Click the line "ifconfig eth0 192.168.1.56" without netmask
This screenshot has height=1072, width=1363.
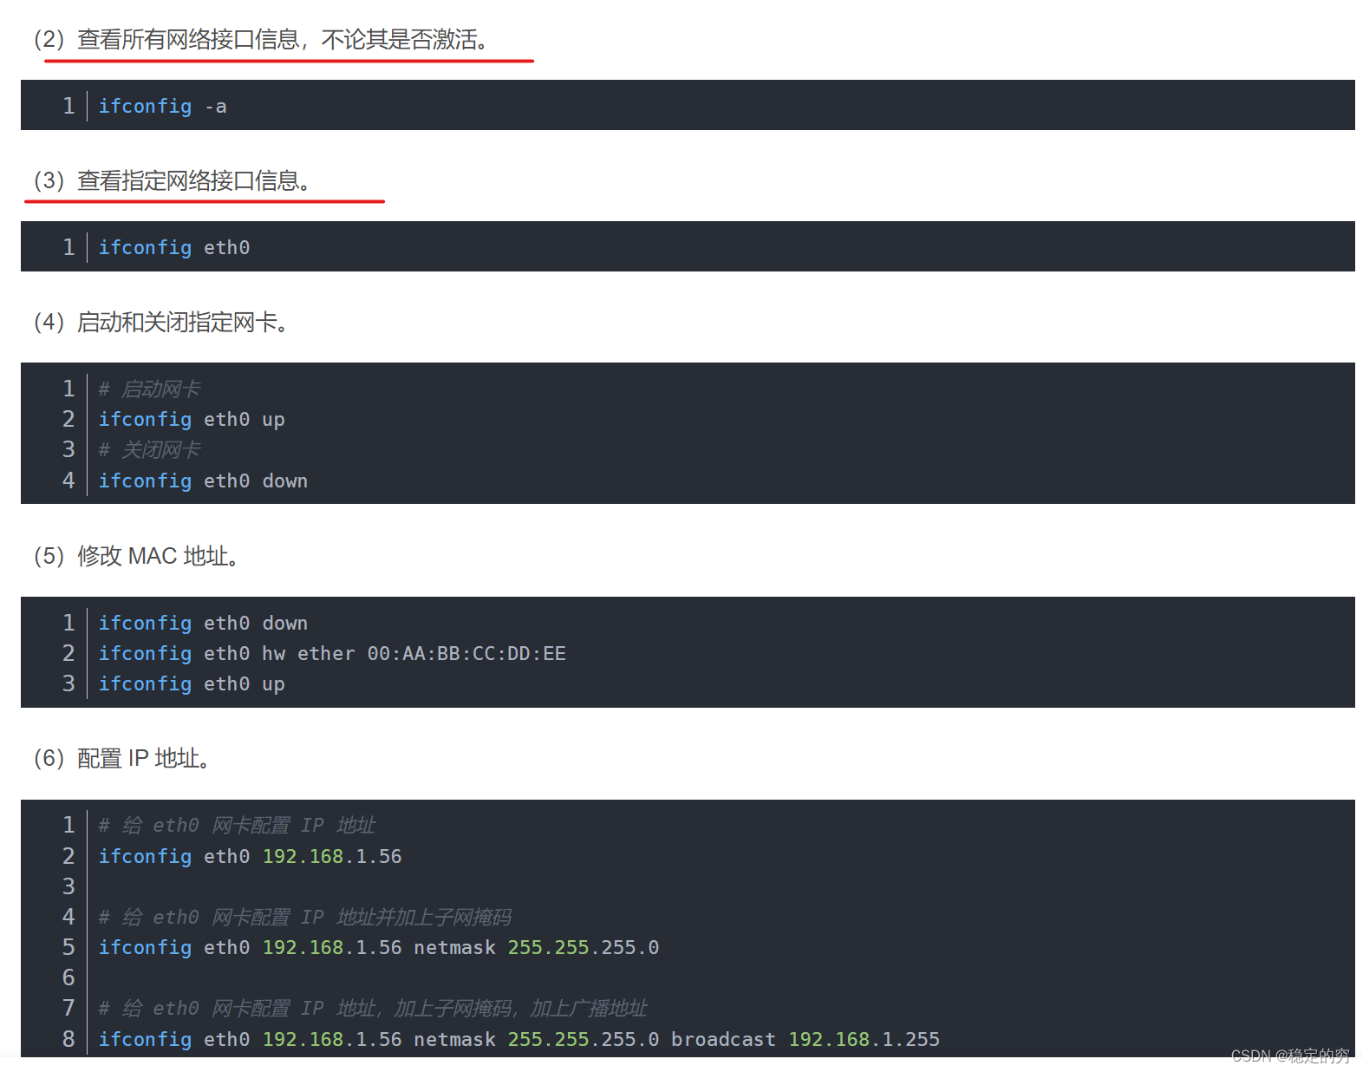250,856
